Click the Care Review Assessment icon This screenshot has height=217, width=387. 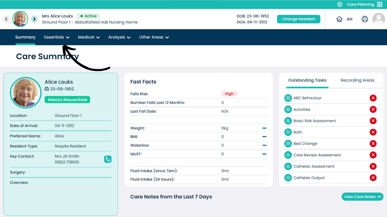[288, 155]
